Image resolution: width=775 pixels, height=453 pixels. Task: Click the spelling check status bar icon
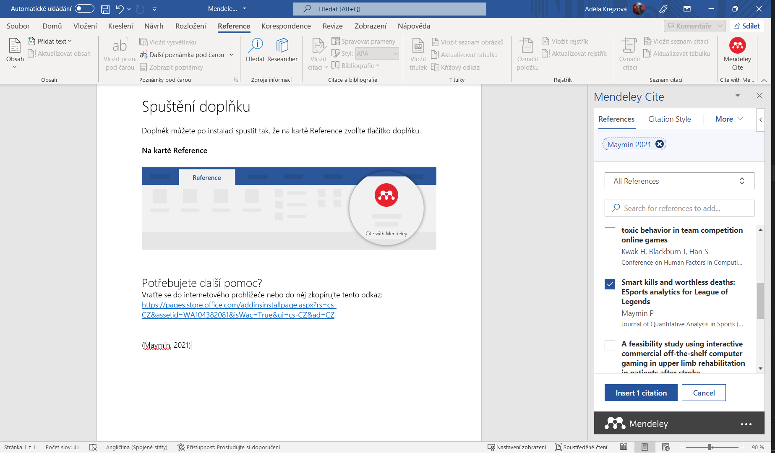93,447
